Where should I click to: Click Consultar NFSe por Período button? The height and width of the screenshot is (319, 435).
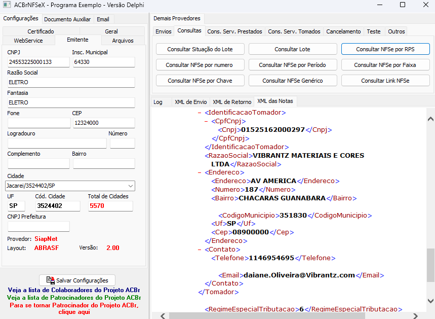pos(292,65)
